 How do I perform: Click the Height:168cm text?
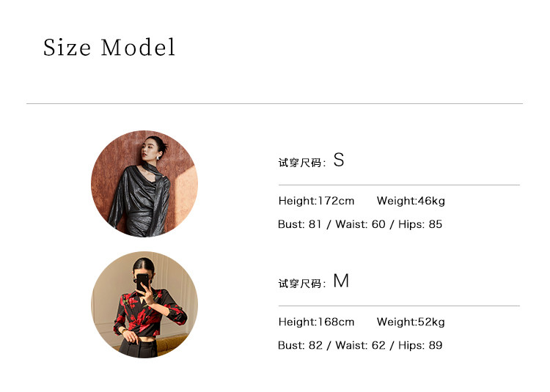tap(316, 322)
